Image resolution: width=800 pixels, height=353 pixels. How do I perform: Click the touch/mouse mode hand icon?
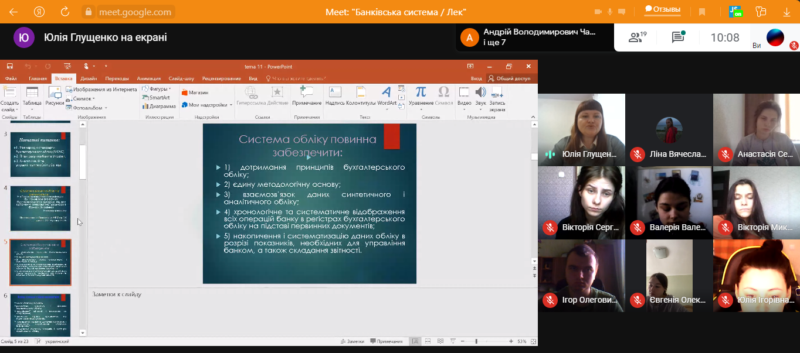[x=86, y=66]
